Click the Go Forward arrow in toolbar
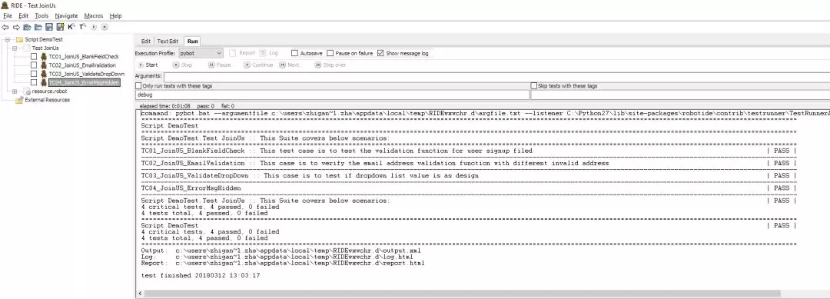 pyautogui.click(x=16, y=26)
